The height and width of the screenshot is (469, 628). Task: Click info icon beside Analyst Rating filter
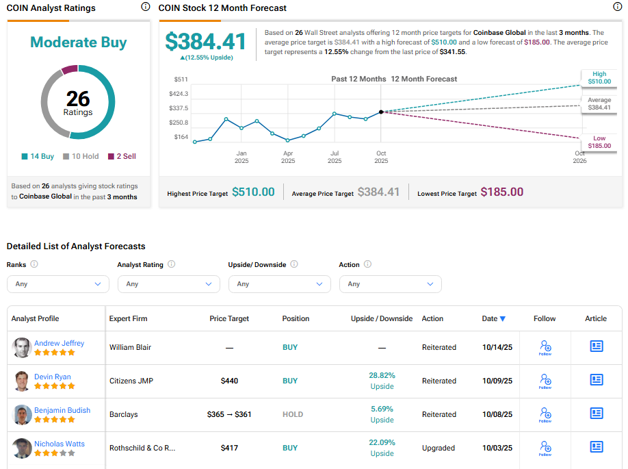point(171,264)
